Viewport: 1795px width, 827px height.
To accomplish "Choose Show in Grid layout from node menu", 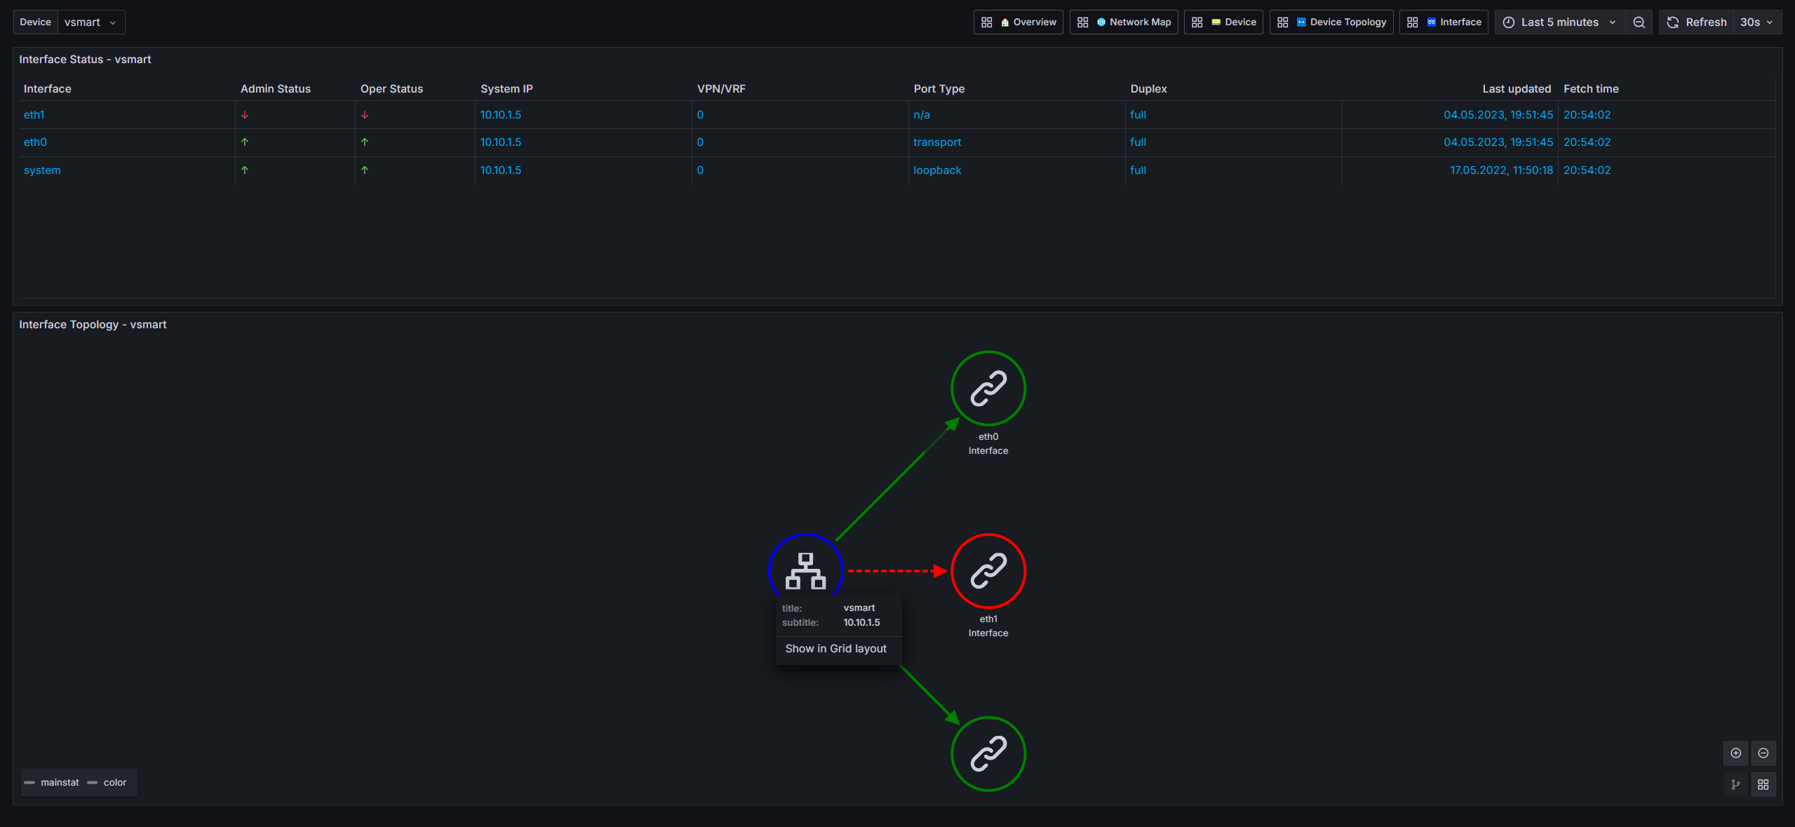I will [836, 649].
